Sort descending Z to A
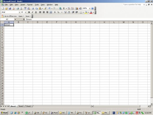The width and height of the screenshot is (153, 115). (72, 9)
